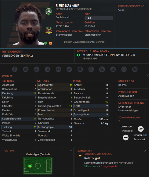Click the €0 value bar
149x177 pixels.
[98, 18]
